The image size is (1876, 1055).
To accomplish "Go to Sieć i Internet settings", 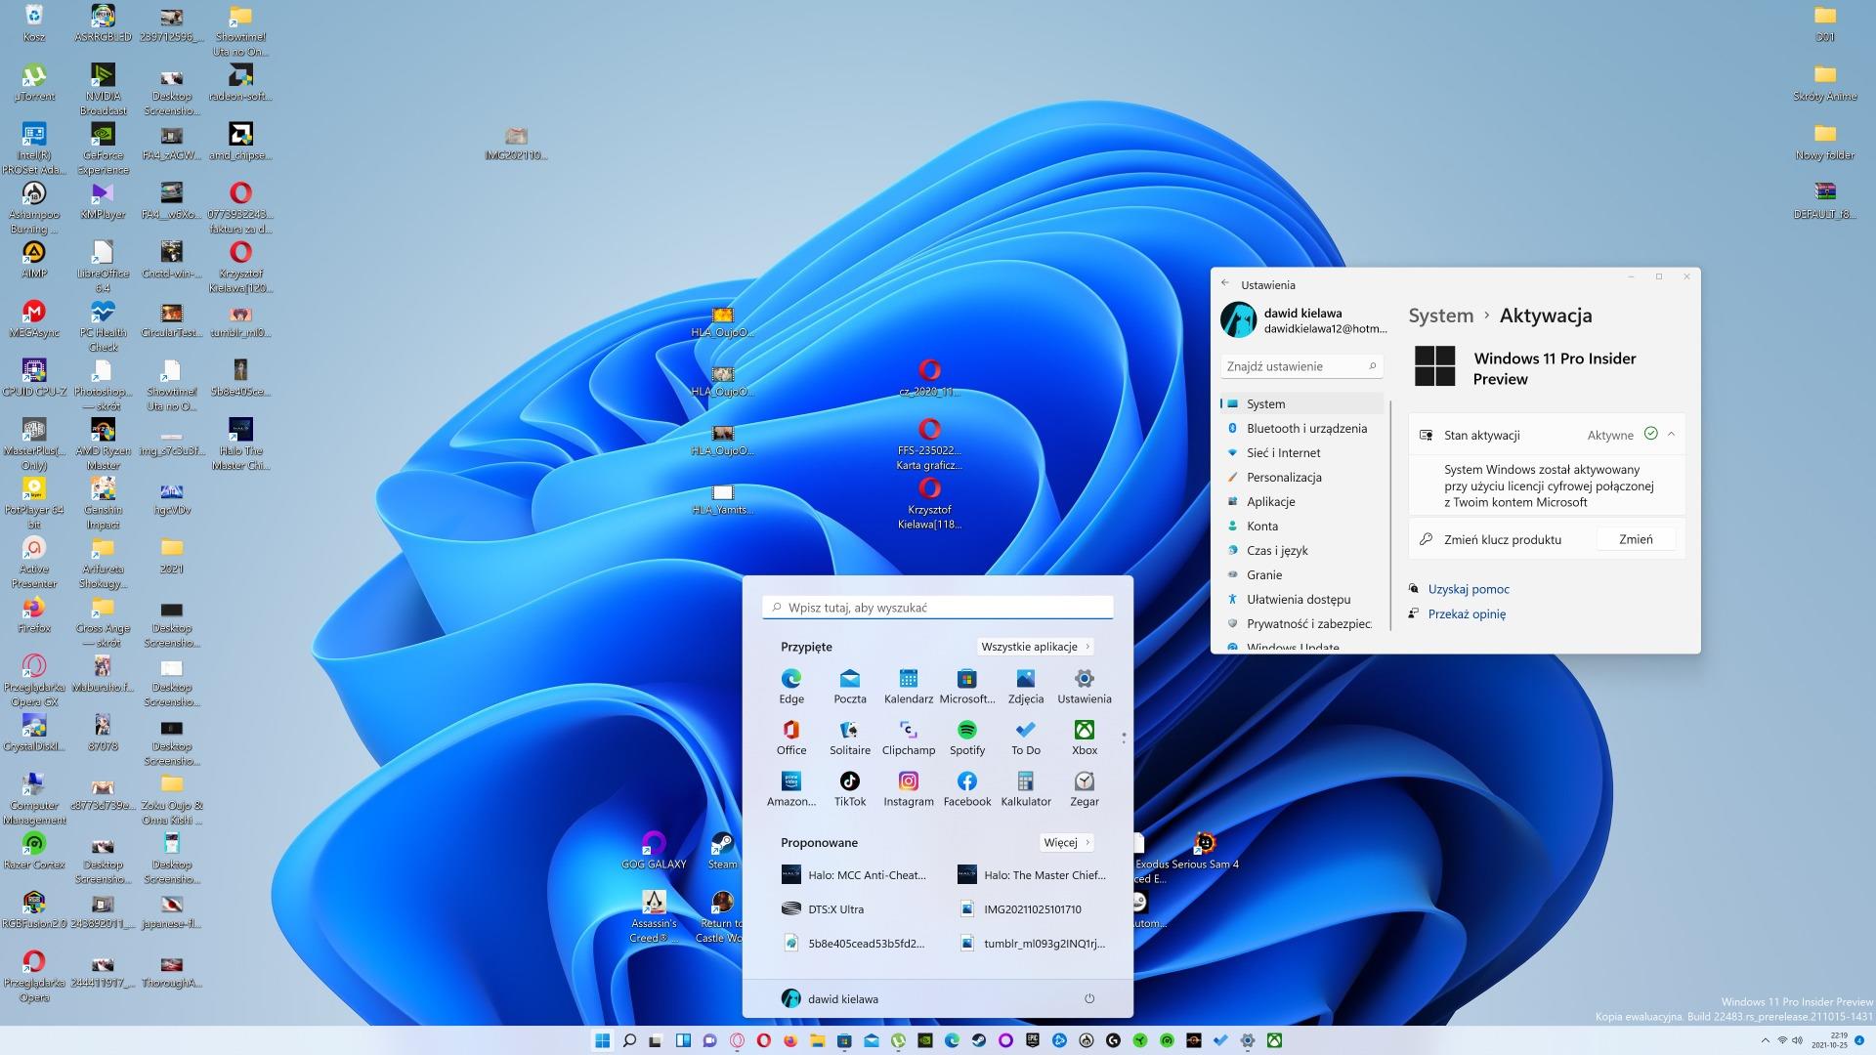I will (1301, 452).
